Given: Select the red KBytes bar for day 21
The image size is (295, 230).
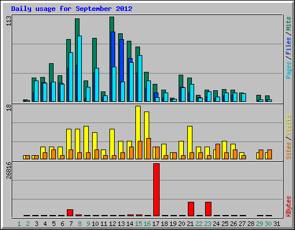Looking at the screenshot, I should click(x=191, y=209).
